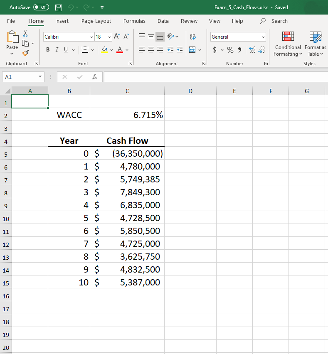Click the Borders icon
The width and height of the screenshot is (328, 354).
click(85, 50)
